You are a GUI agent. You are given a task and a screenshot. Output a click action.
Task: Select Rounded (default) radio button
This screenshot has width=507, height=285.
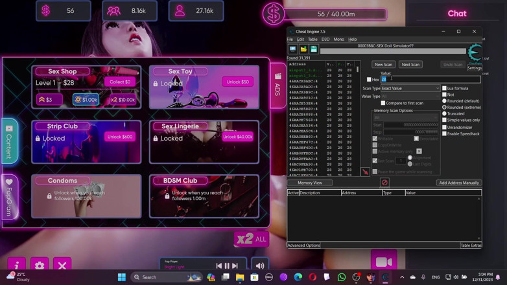pyautogui.click(x=445, y=101)
